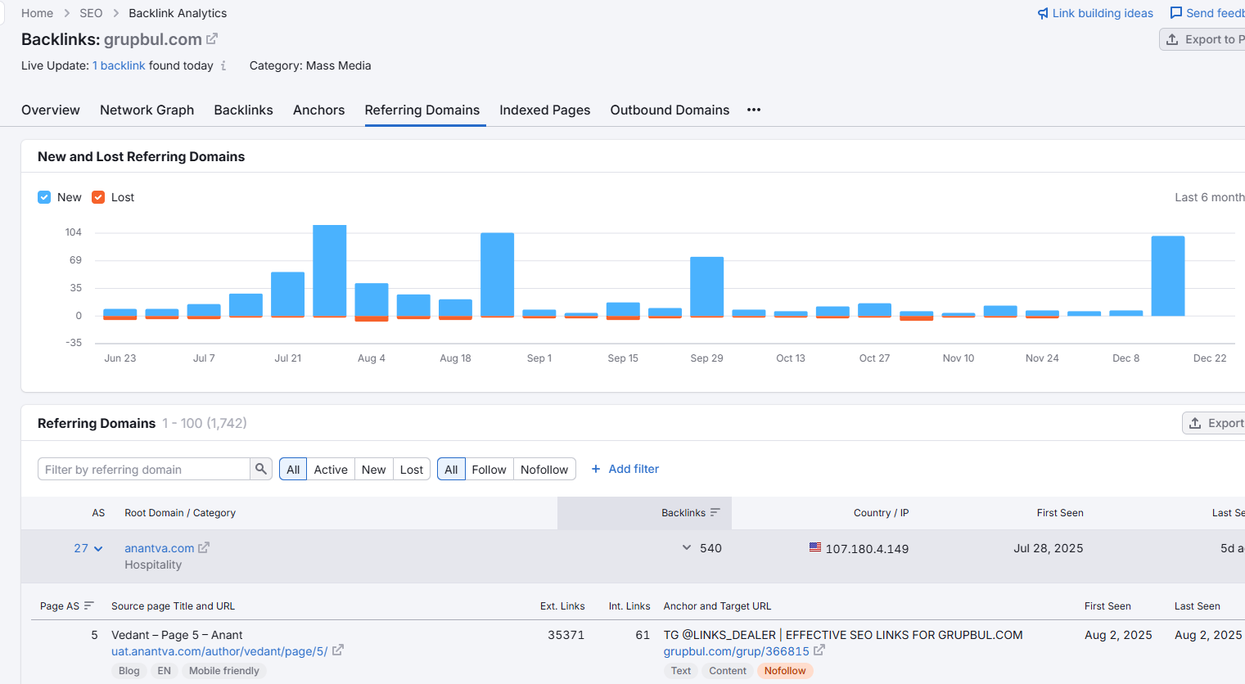This screenshot has height=684, width=1245.
Task: Switch to the Anchors tab
Action: pyautogui.click(x=318, y=110)
